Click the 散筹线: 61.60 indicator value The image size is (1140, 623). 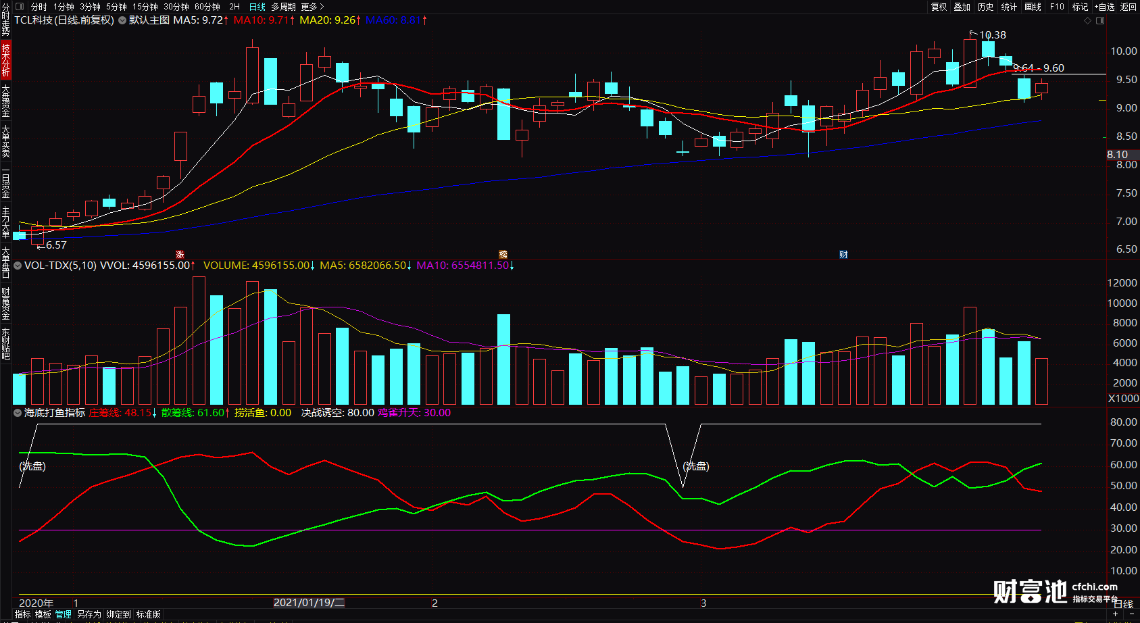pyautogui.click(x=195, y=413)
